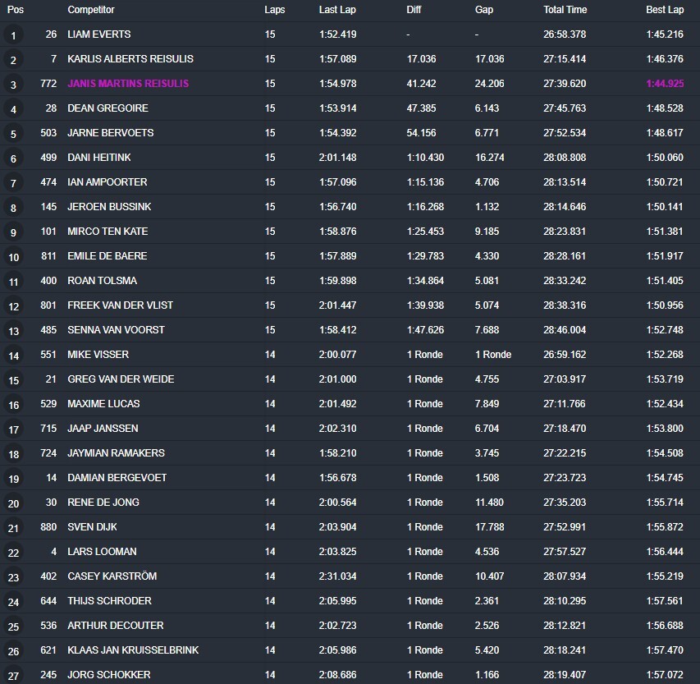Click the position 10 circle badge
700x684 pixels.
pos(13,257)
